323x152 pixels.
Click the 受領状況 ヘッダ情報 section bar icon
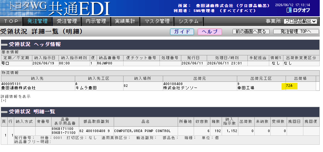(4, 45)
